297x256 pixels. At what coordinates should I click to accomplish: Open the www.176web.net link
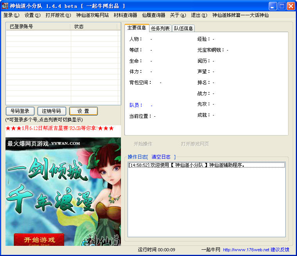click(x=246, y=250)
